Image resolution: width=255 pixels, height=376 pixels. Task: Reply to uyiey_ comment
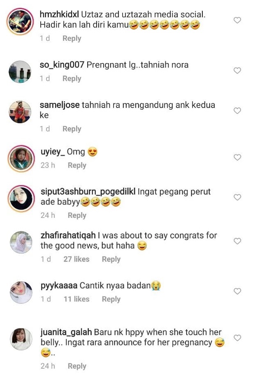pyautogui.click(x=77, y=165)
